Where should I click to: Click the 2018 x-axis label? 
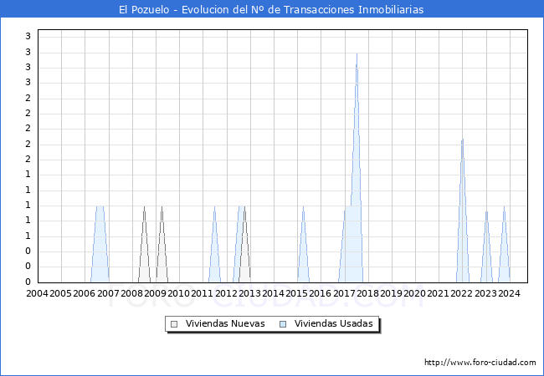pyautogui.click(x=367, y=293)
